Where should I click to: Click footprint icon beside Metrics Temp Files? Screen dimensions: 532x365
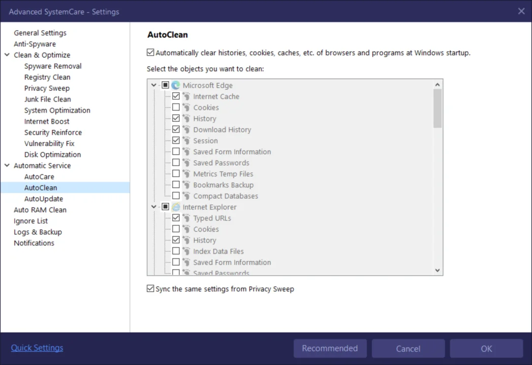pyautogui.click(x=186, y=174)
